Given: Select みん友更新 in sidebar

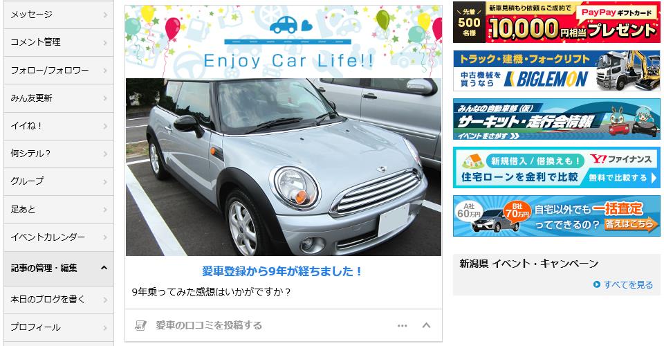Looking at the screenshot, I should click(59, 98).
